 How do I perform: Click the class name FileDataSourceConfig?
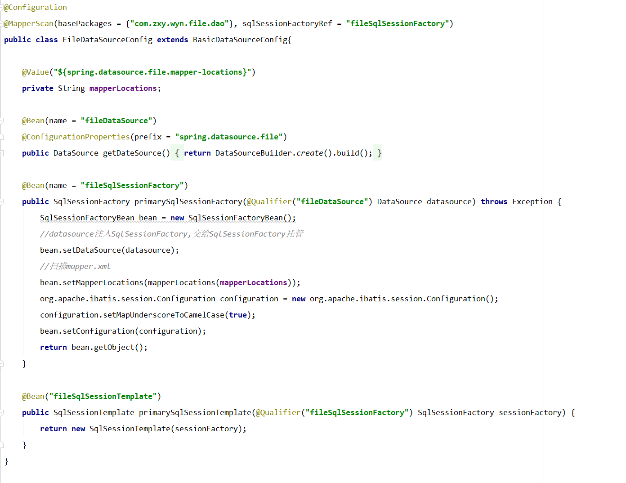tap(107, 40)
